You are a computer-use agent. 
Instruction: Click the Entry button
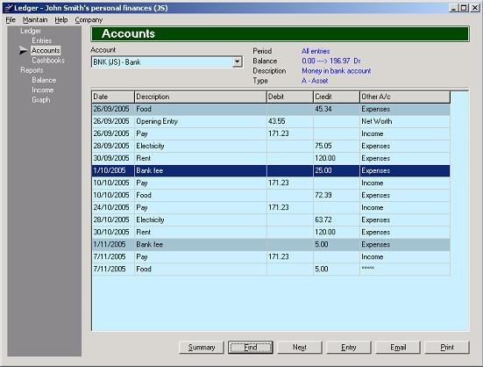349,348
